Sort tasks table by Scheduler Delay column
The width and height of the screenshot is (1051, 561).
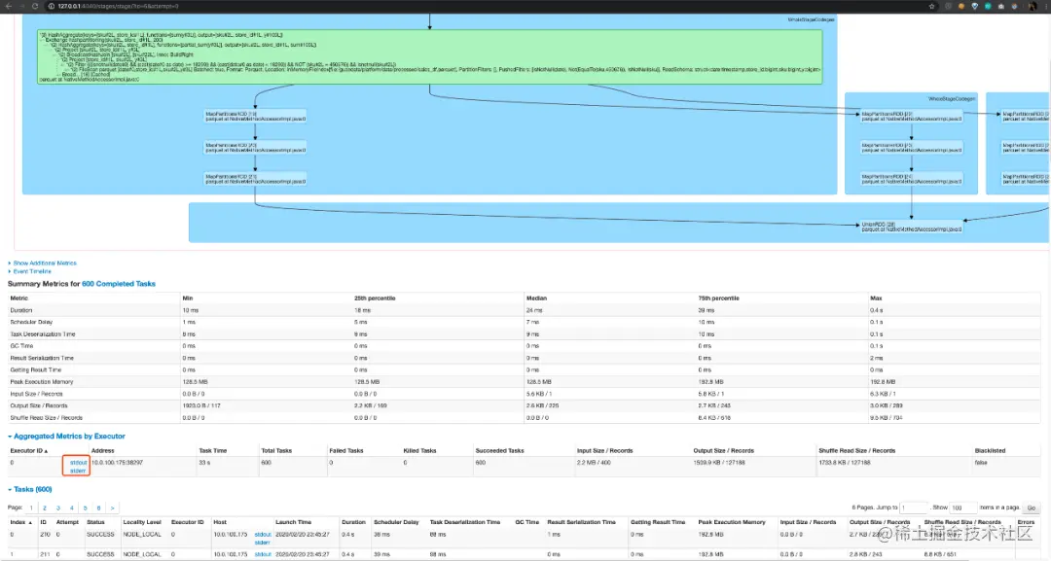click(396, 522)
